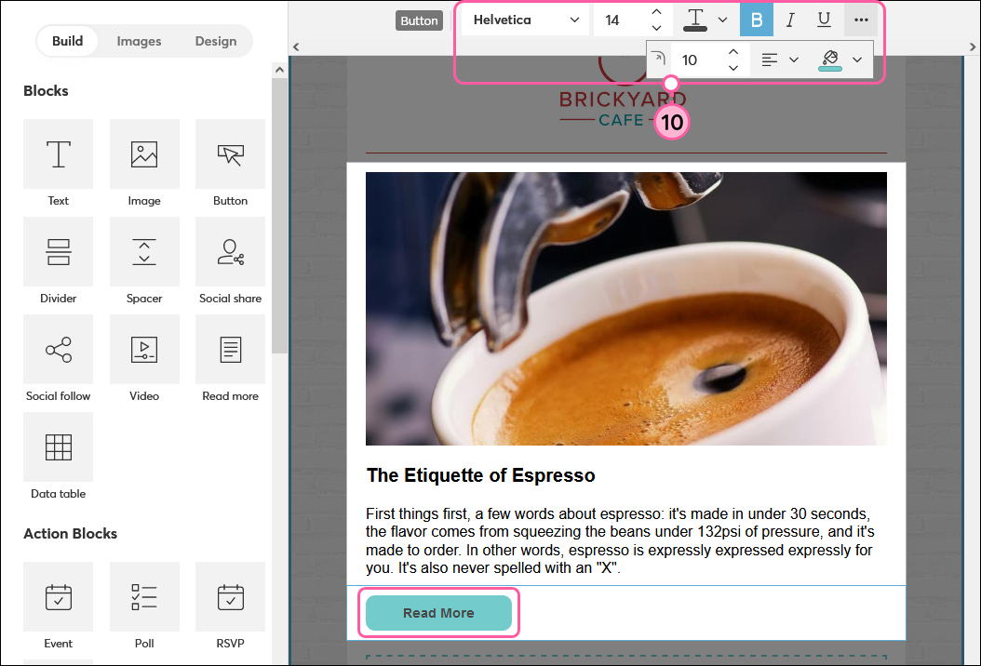Switch to the Build tab
Screen dimensions: 981x666
point(68,41)
